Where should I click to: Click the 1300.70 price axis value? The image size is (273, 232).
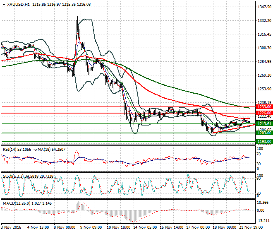click(x=264, y=48)
